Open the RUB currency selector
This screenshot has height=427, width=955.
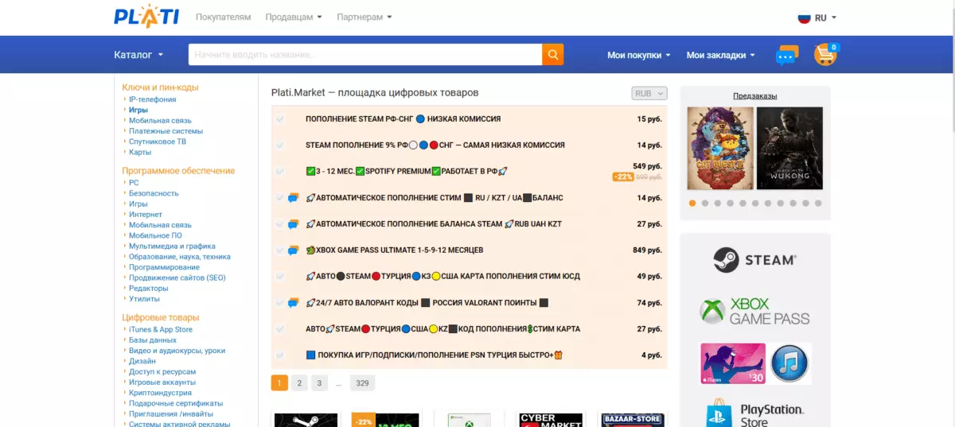click(649, 94)
